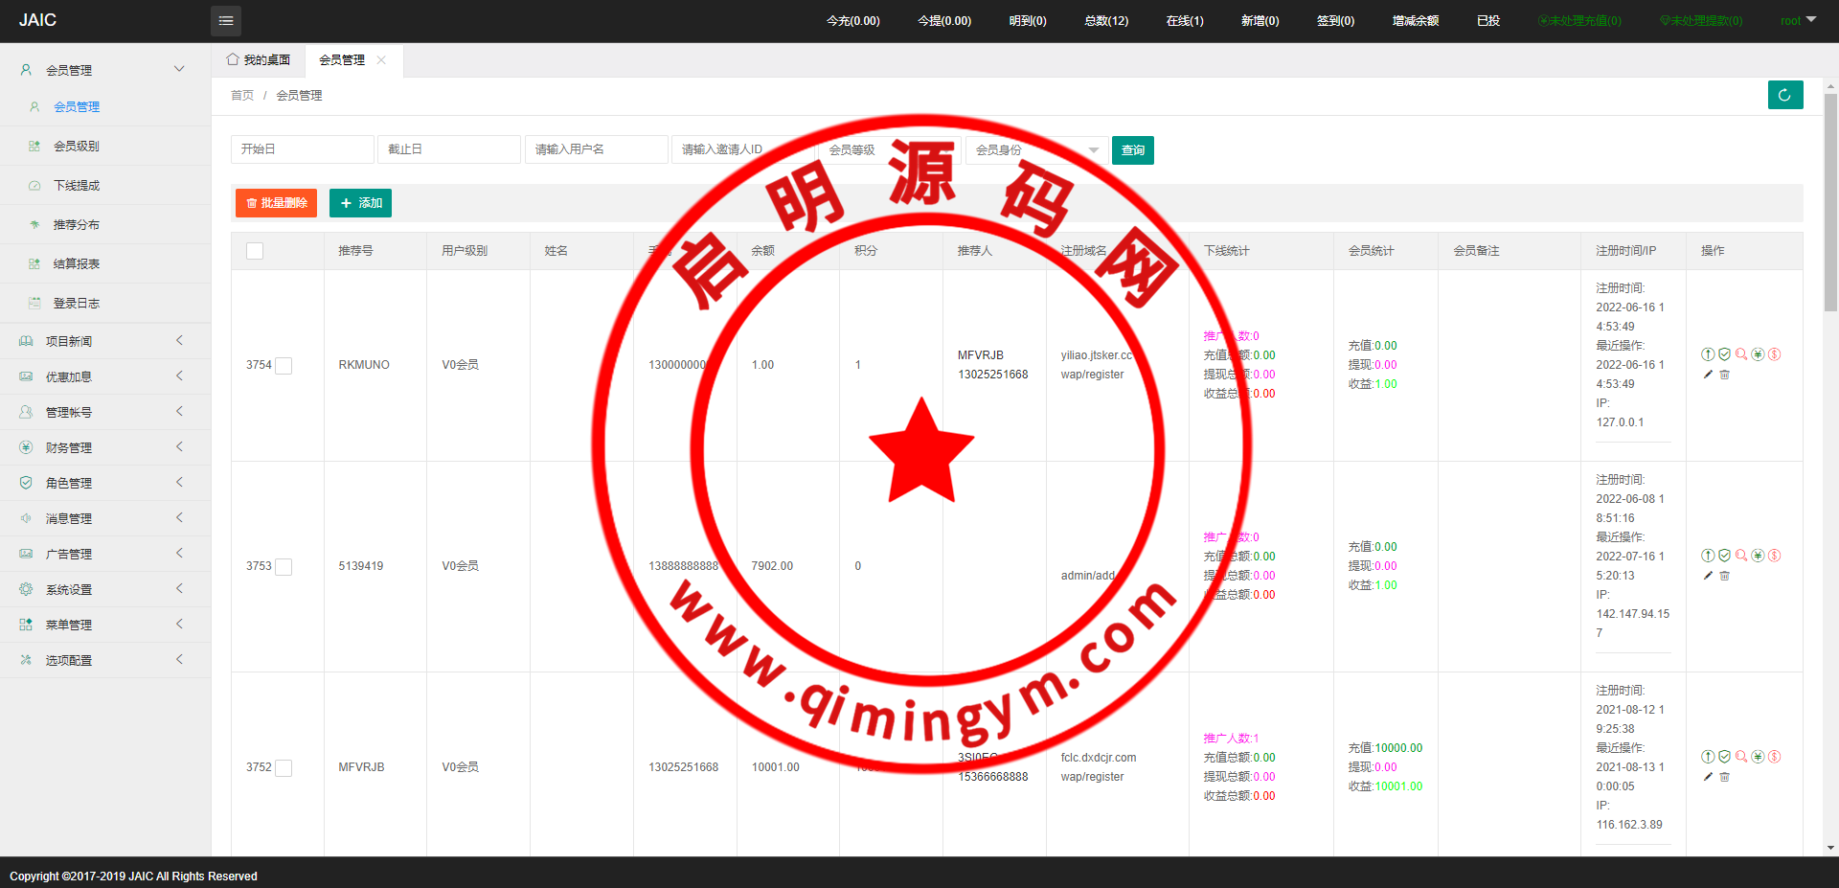Screen dimensions: 1839x888
Task: Click the trash delete icon for member 5139419
Action: (x=1724, y=576)
